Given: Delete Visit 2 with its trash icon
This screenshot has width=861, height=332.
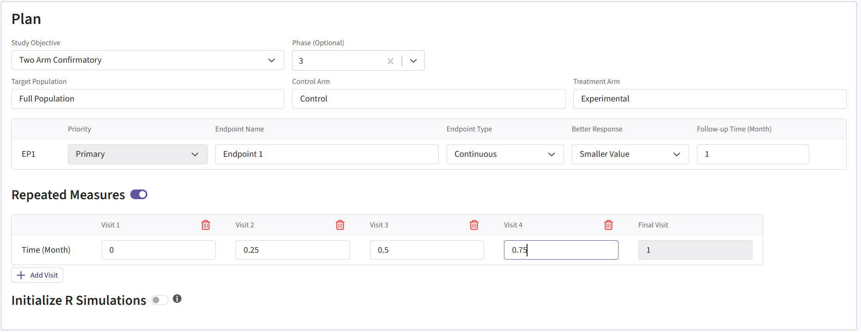Looking at the screenshot, I should click(x=340, y=225).
